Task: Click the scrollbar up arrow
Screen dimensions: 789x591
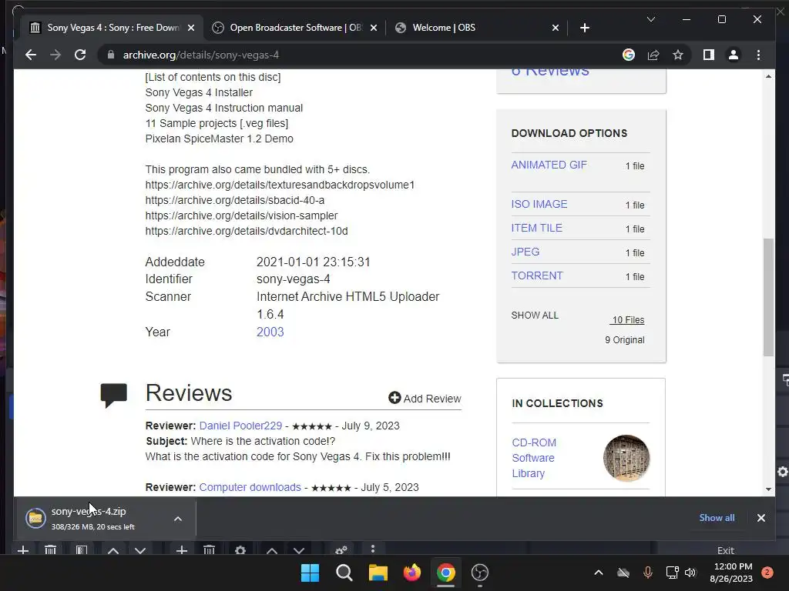Action: (768, 76)
